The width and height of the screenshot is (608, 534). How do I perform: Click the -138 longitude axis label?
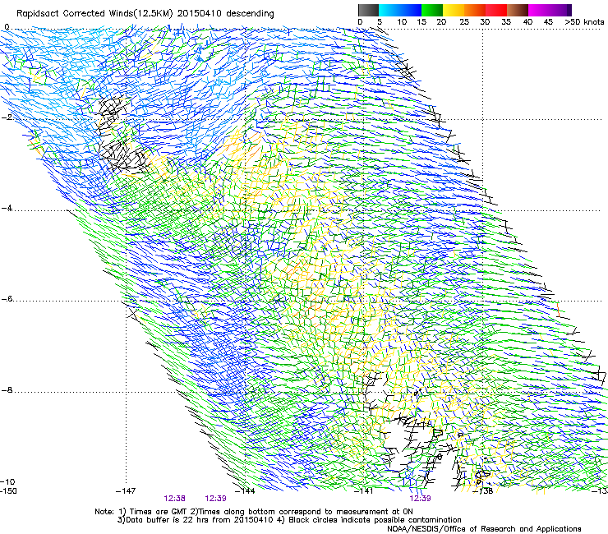pos(483,490)
